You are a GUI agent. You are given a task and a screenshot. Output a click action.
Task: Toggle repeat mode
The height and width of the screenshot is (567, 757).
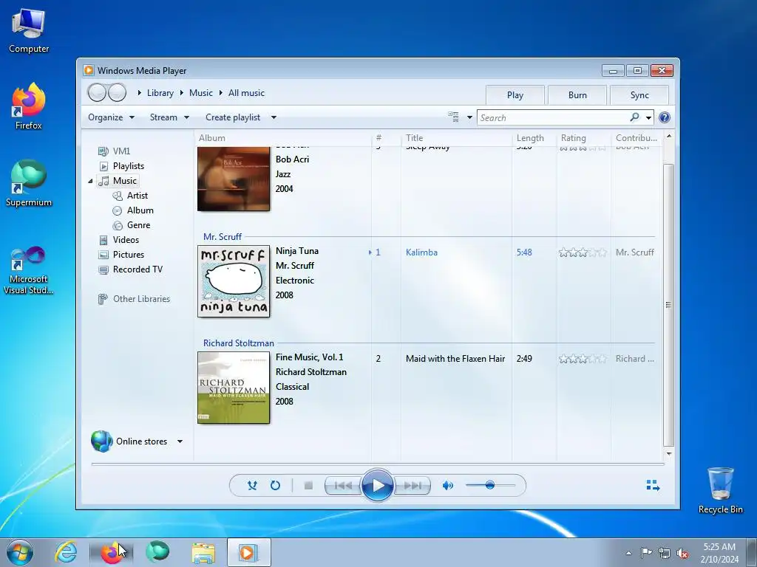[x=275, y=486]
